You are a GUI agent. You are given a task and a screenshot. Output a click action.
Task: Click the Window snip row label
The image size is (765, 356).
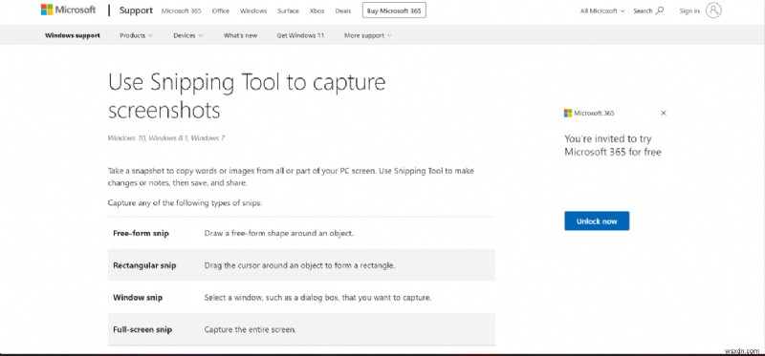[138, 298]
